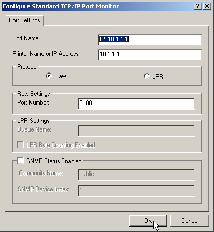
Task: Enable the SNMP Status Enabled checkbox
Action: (21, 161)
